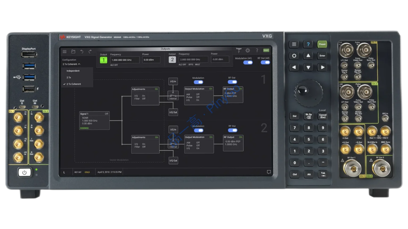Viewport: 408px width, 229px height.
Task: Collapse the 2 Tx Coherent configuration dropdown
Action: click(71, 64)
